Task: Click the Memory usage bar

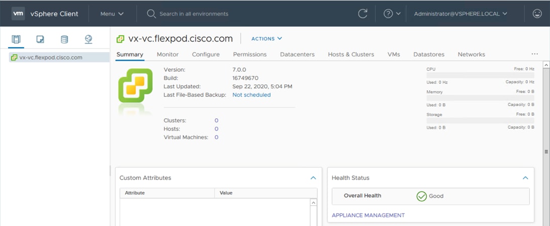Action: 480,98
